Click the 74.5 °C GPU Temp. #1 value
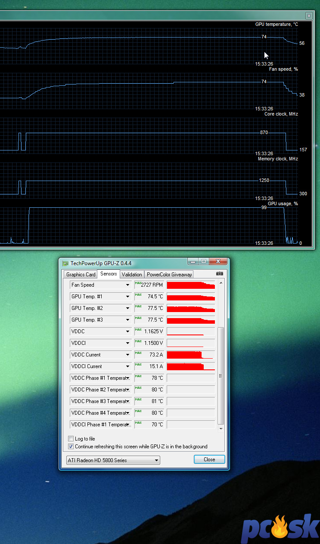This screenshot has width=320, height=544. (155, 297)
